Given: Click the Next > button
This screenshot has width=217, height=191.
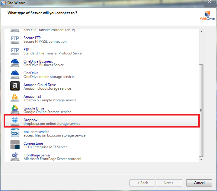Looking at the screenshot, I should point(169,183).
